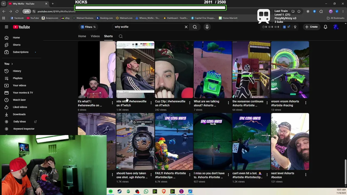Click the address bar URL
The height and width of the screenshot is (195, 347).
[56, 11]
